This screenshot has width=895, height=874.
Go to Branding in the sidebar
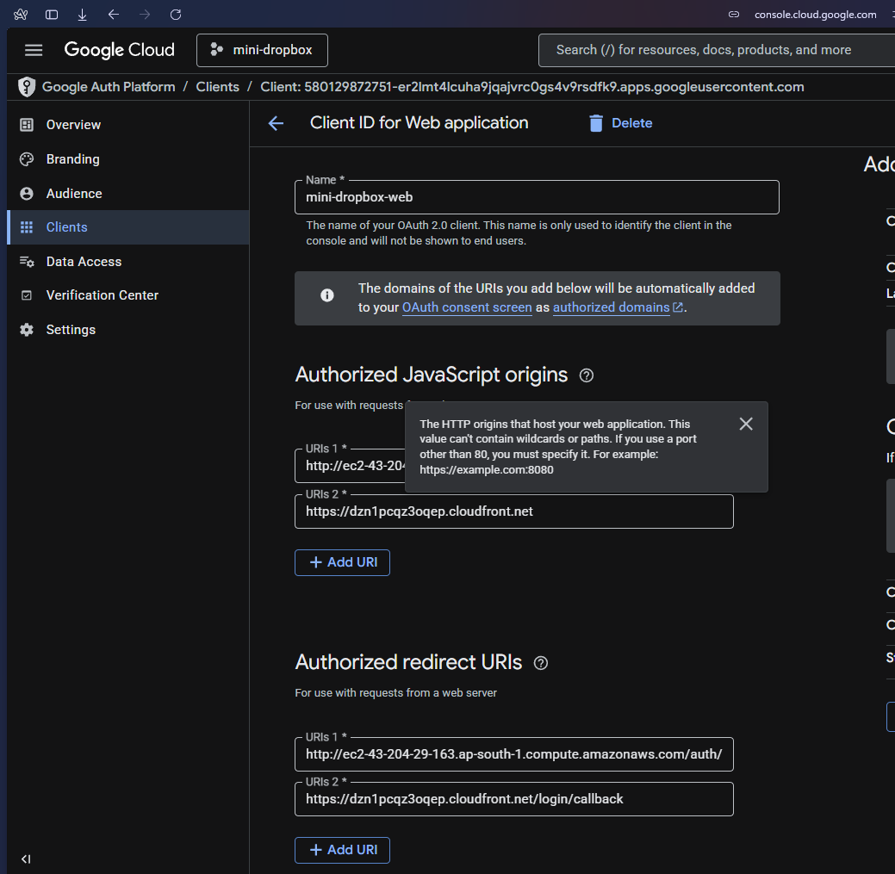72,159
